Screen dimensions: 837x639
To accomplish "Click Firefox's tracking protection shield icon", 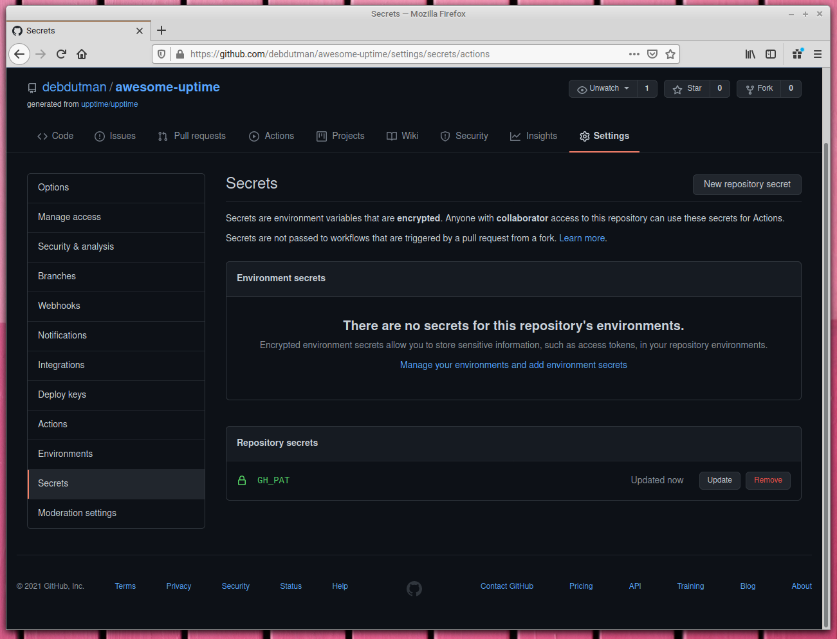I will coord(161,54).
